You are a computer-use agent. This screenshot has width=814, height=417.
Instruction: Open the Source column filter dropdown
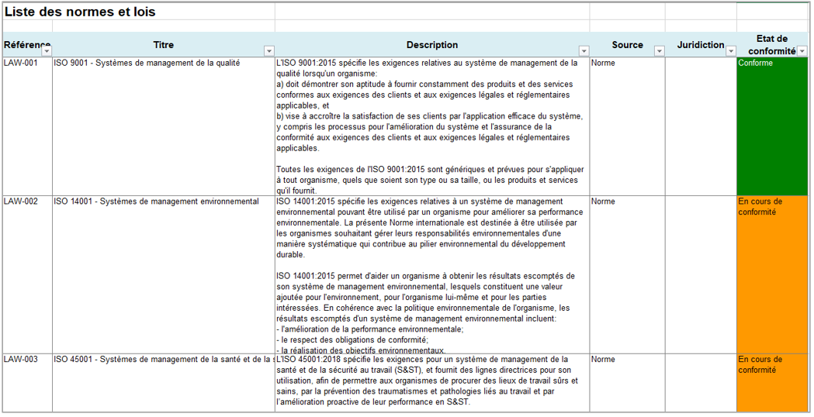click(659, 51)
